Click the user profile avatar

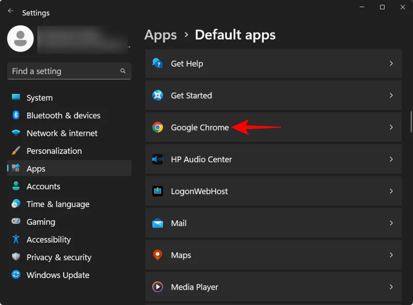pos(20,39)
